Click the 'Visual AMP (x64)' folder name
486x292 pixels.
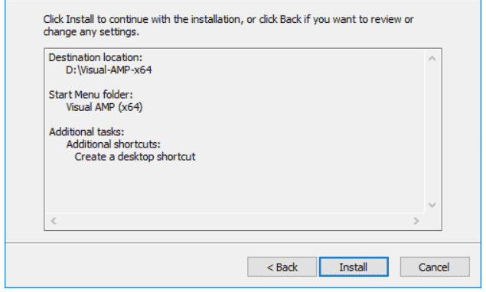104,107
